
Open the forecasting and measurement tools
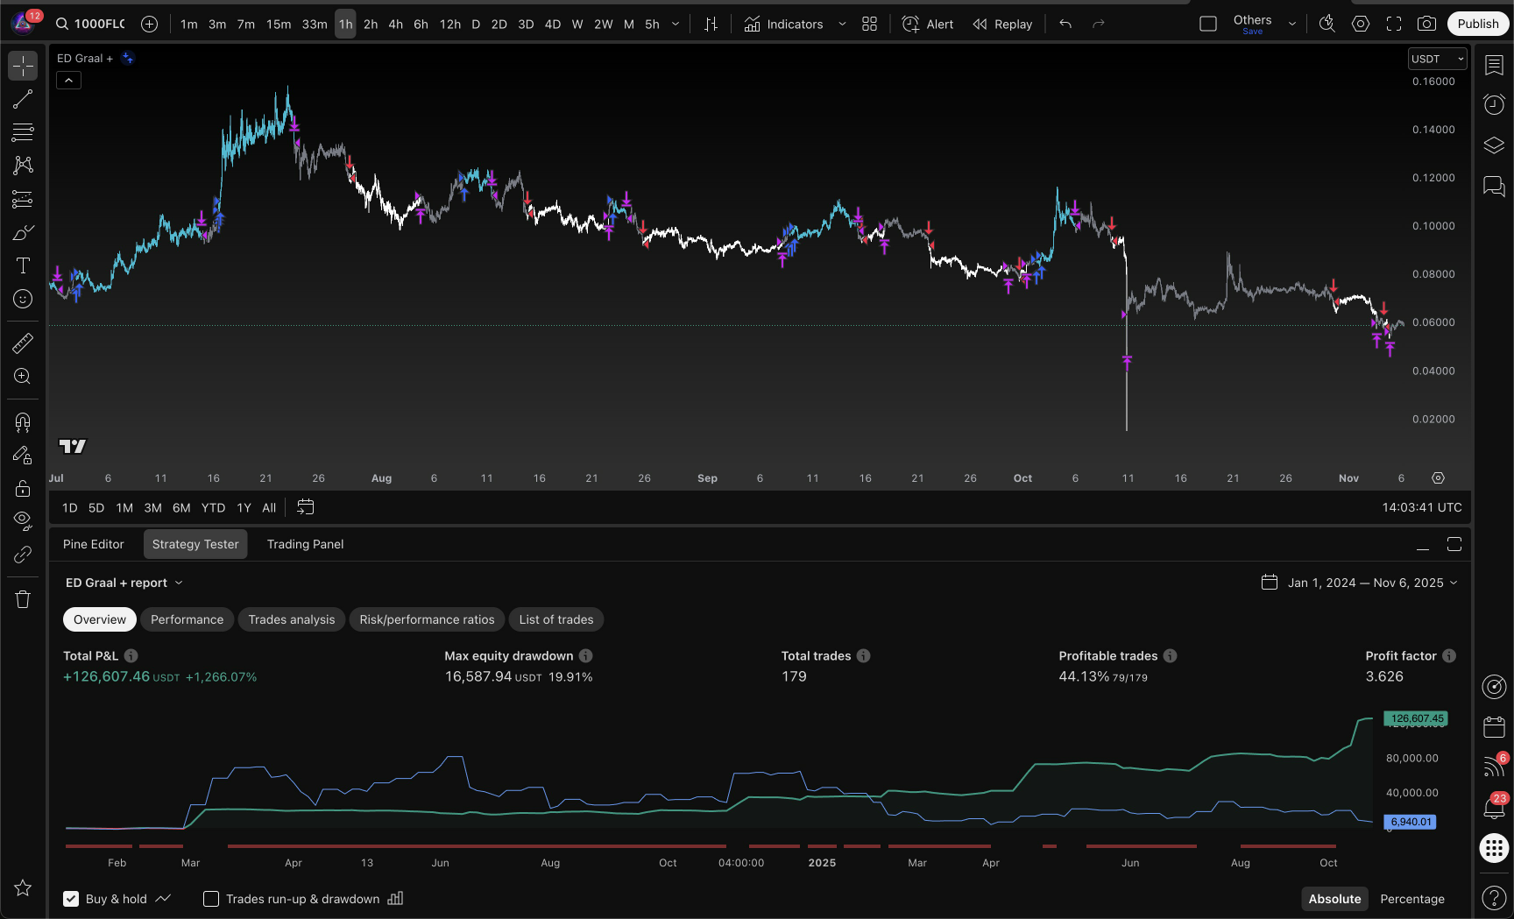tap(23, 199)
